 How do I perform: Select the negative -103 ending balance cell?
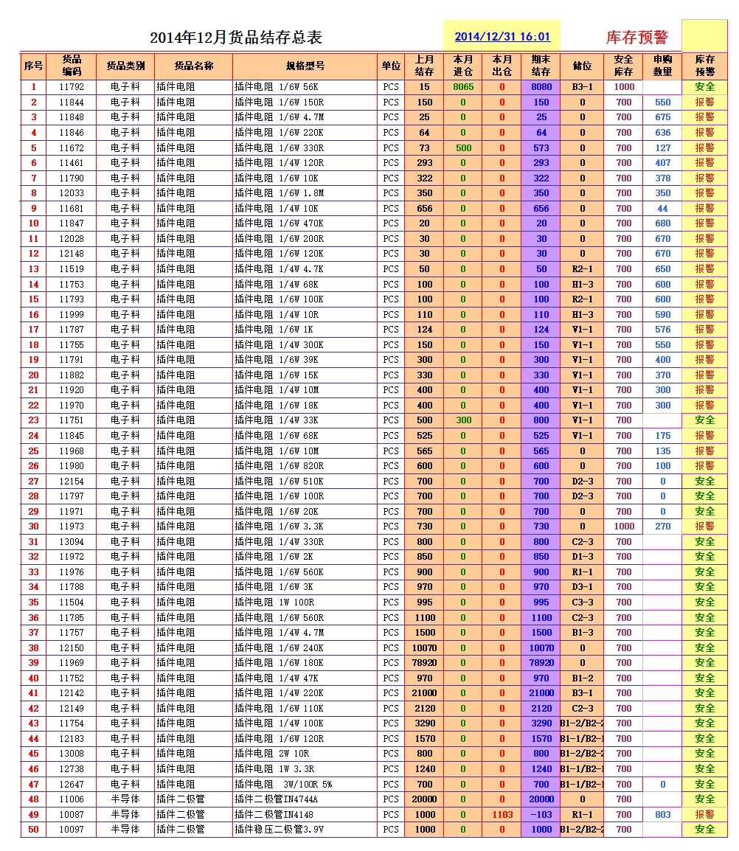(x=541, y=814)
